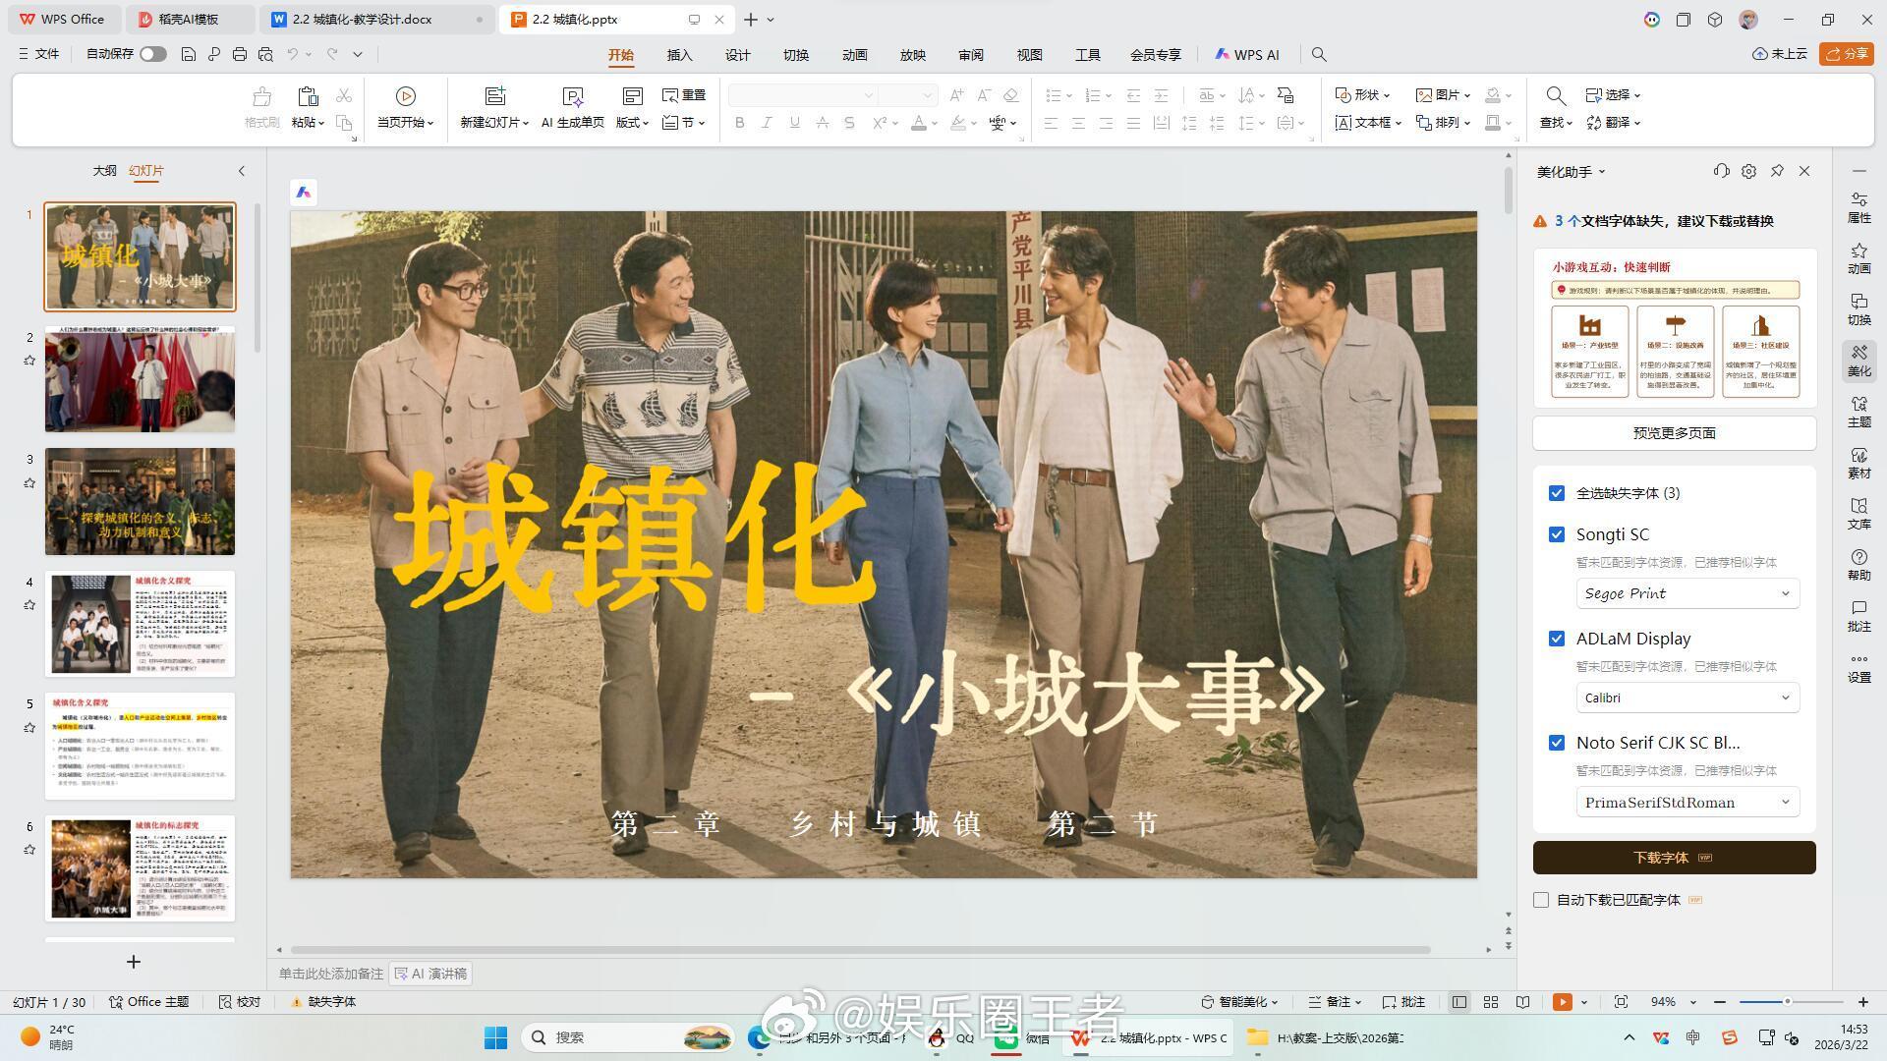Switch to the 插入 ribbon tab

click(x=678, y=55)
